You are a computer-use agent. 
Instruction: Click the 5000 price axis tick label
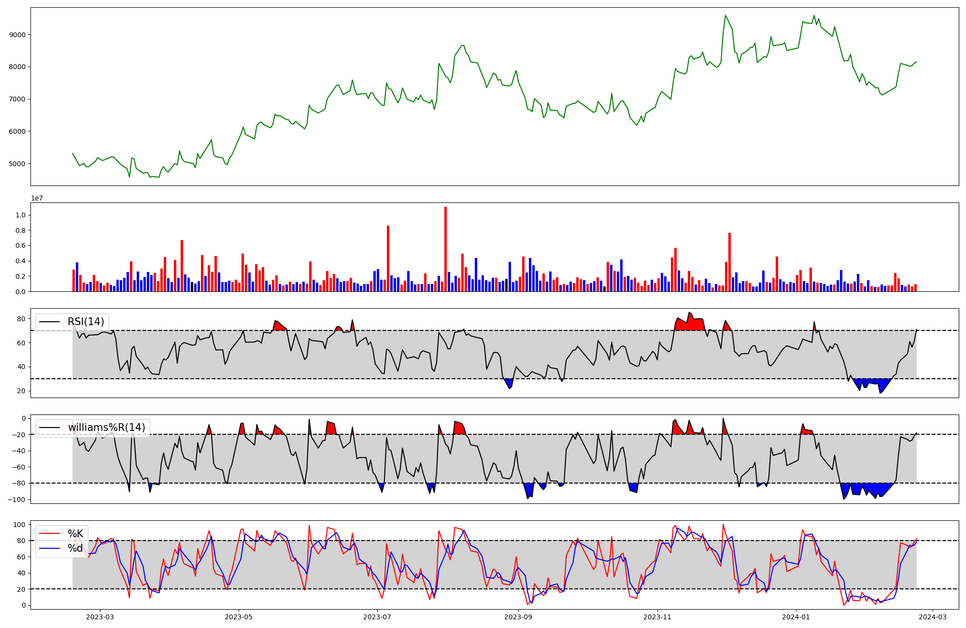pyautogui.click(x=17, y=164)
